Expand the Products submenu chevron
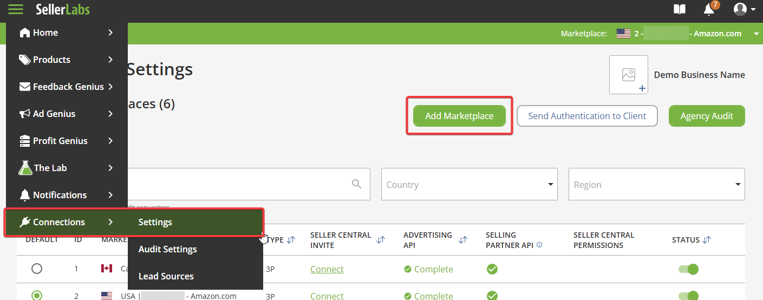Screen dimensions: 763x300 click(110, 60)
